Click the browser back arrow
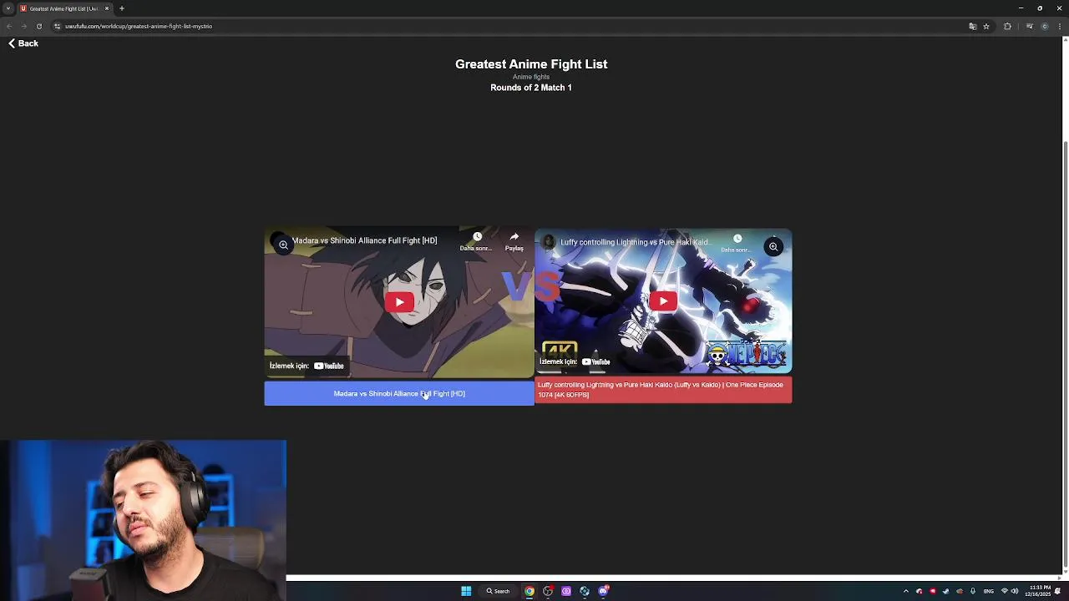This screenshot has width=1069, height=601. 9,26
